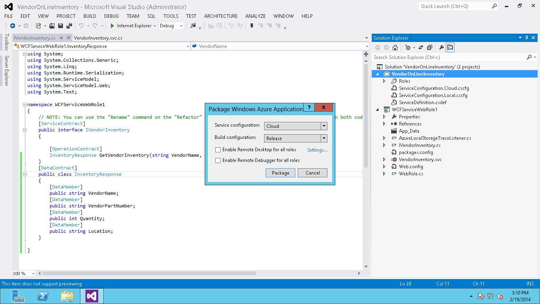Pin the Solution Explorer panel (pushpin)
Viewport: 540px width, 304px height.
[x=527, y=38]
